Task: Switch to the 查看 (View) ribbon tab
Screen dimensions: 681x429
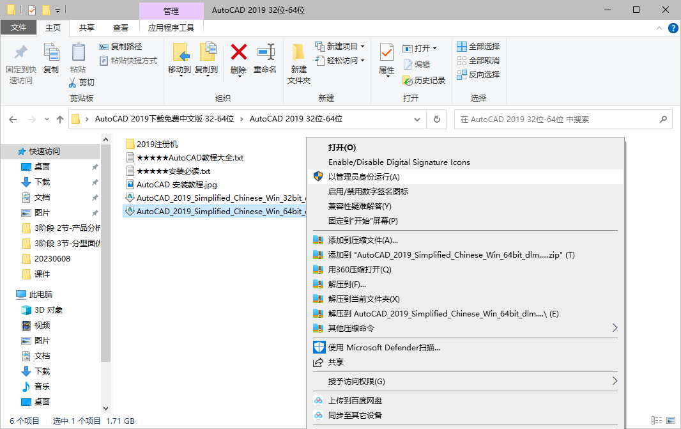Action: (x=121, y=27)
